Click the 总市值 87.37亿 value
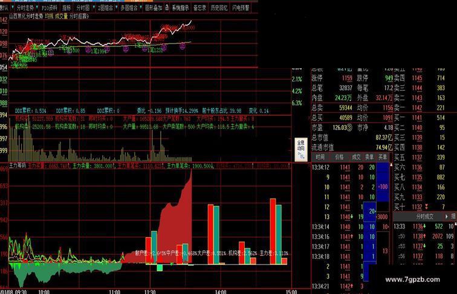 tap(384, 138)
